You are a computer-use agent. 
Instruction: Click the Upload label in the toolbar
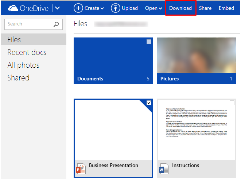point(130,8)
